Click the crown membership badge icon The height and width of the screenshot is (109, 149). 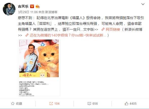38,6
